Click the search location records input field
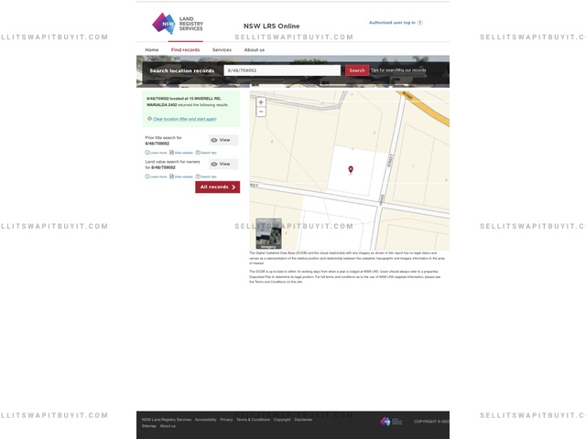Image resolution: width=586 pixels, height=439 pixels. pyautogui.click(x=281, y=70)
